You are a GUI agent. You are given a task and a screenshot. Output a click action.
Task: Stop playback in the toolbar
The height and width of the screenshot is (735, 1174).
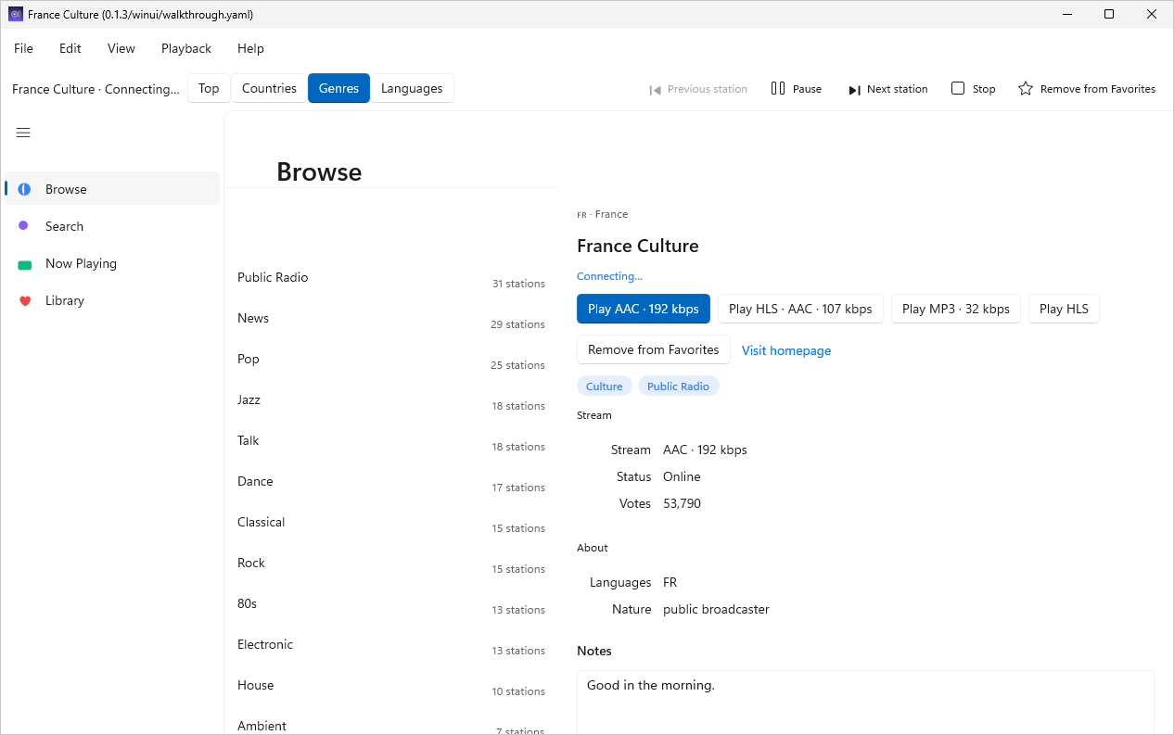[x=973, y=89]
